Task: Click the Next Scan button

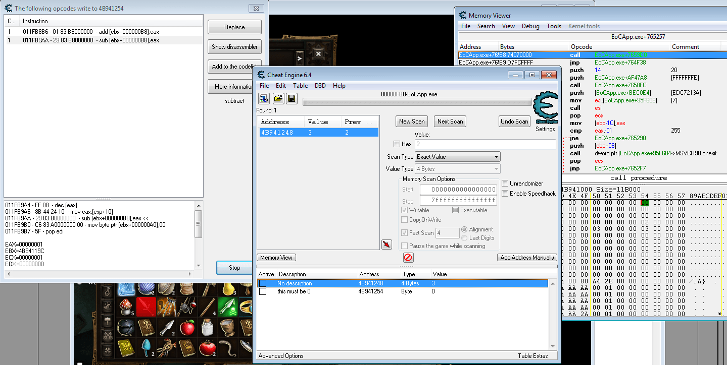Action: click(450, 121)
